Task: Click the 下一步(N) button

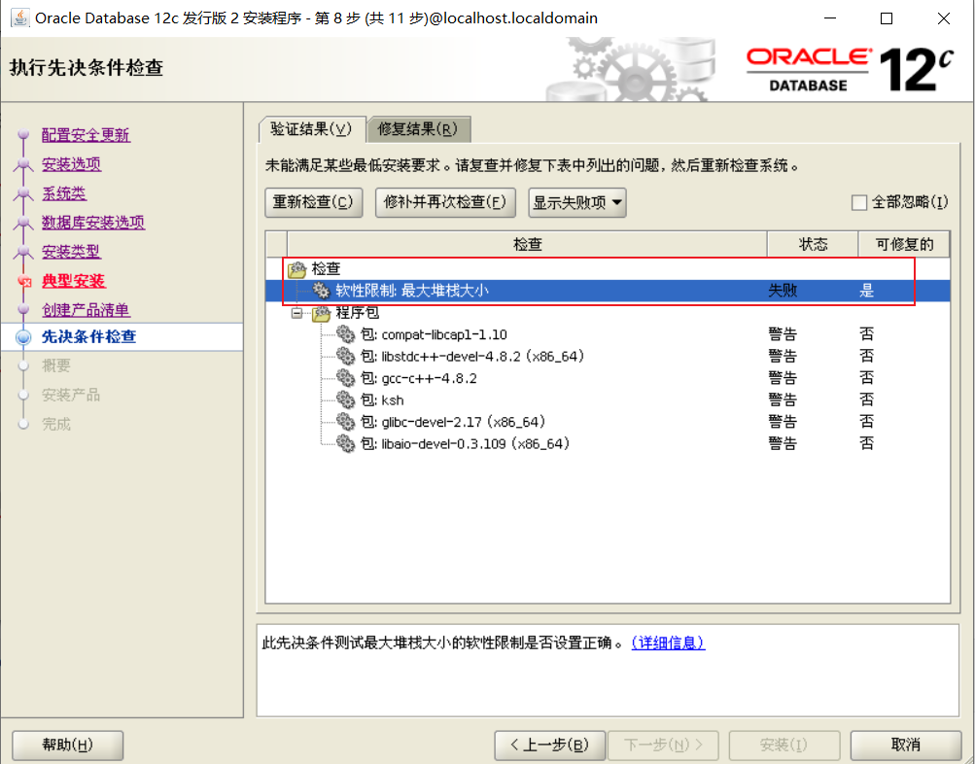Action: (663, 745)
